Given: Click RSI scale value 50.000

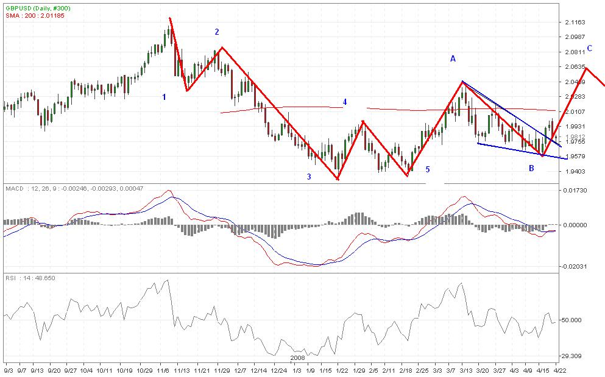Looking at the screenshot, I should pos(573,320).
